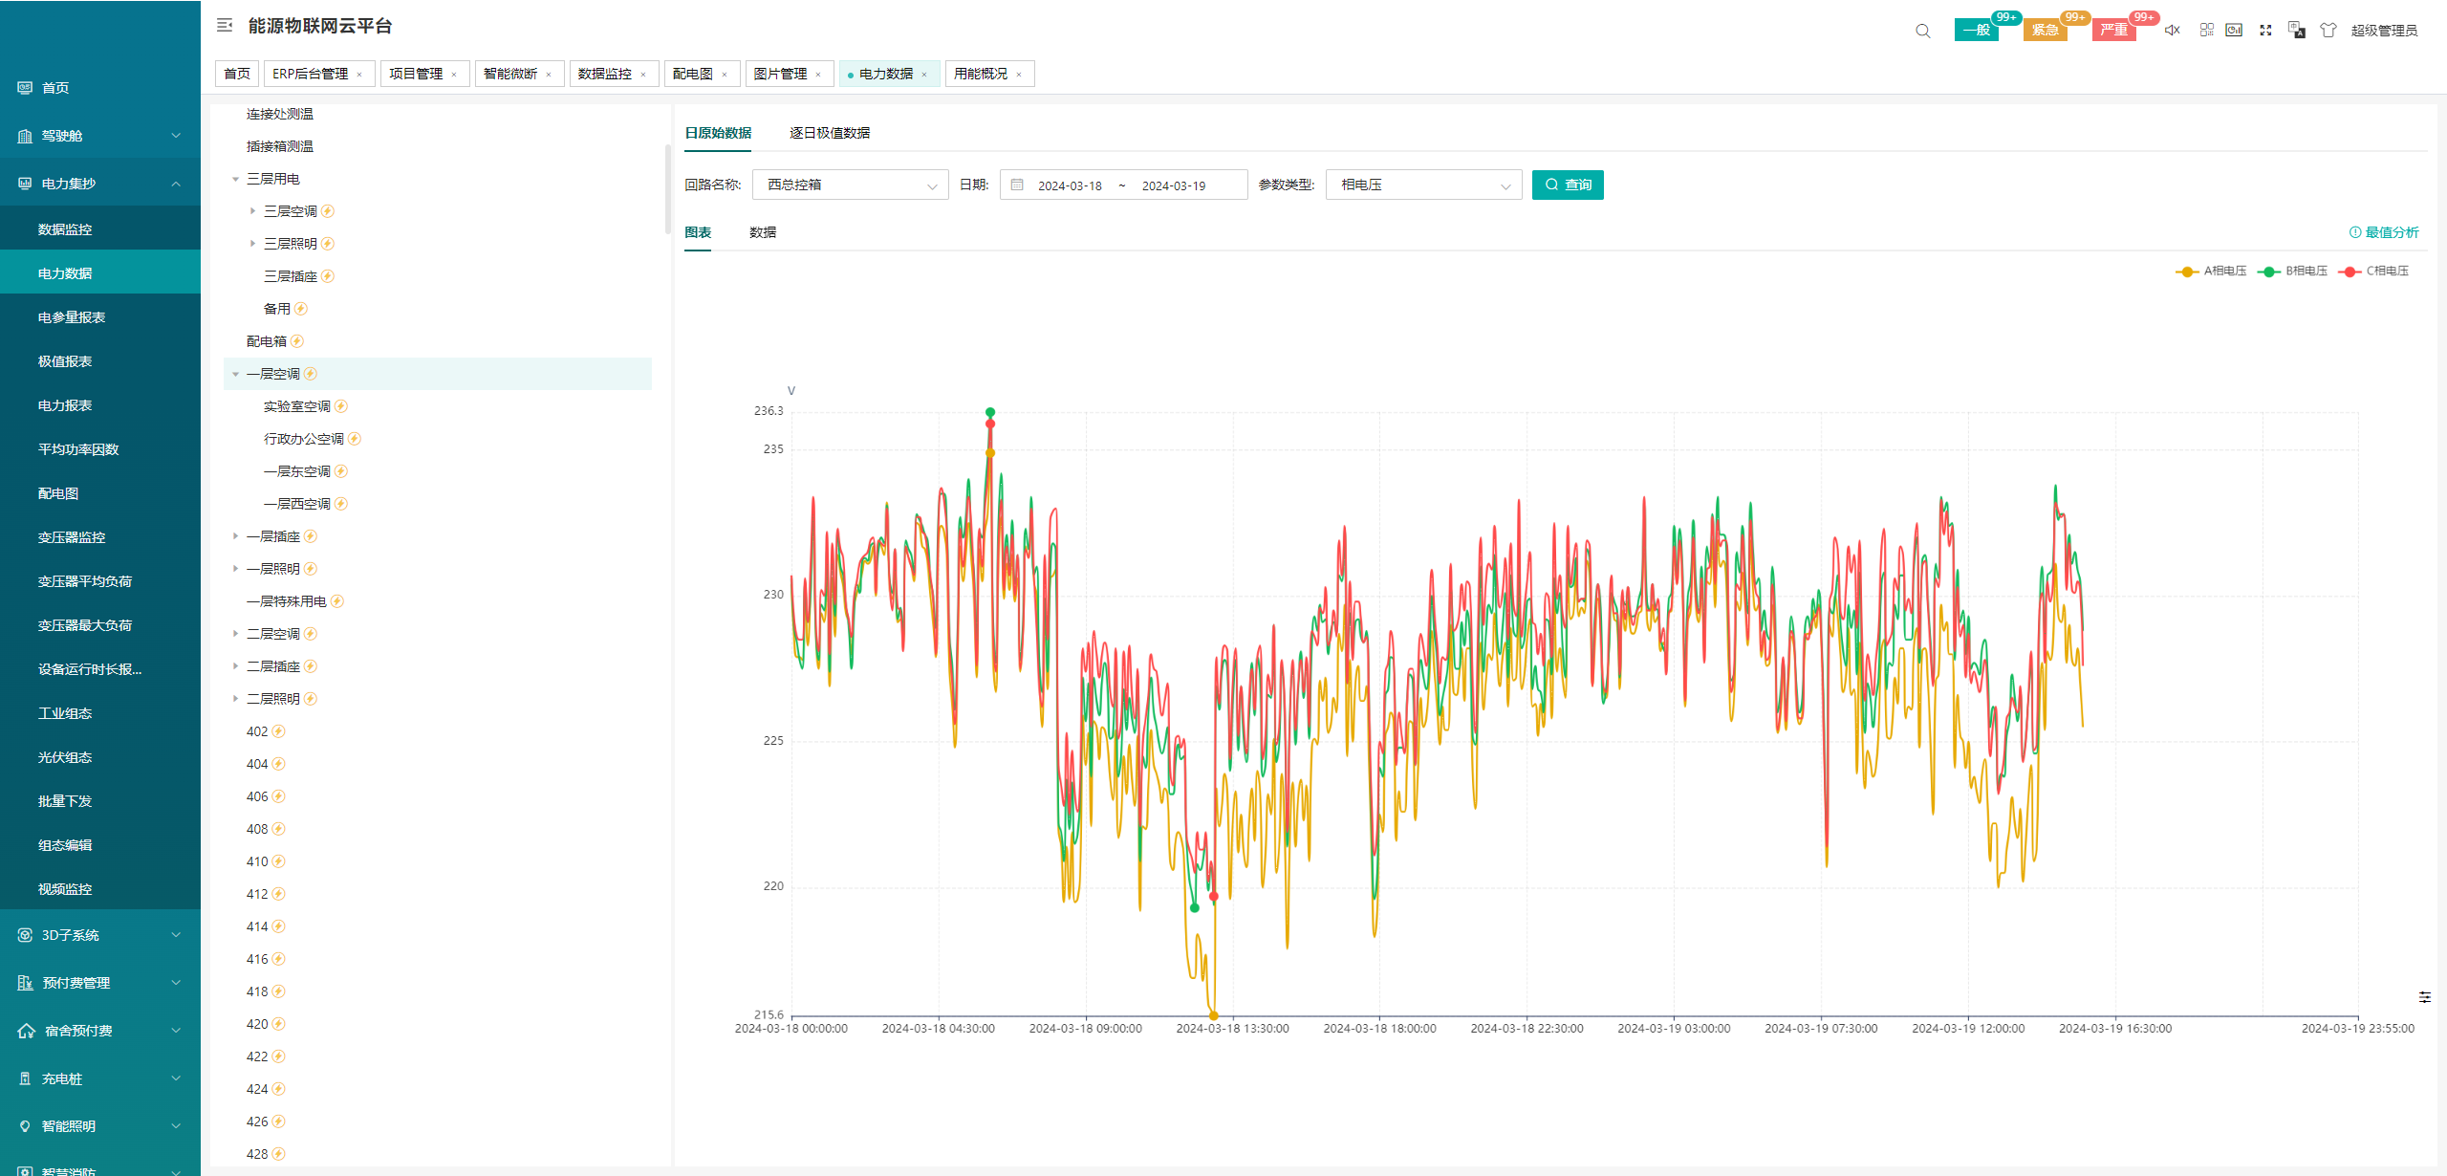The width and height of the screenshot is (2447, 1176).
Task: Click the tree panel vertical scrollbar
Action: [x=667, y=189]
